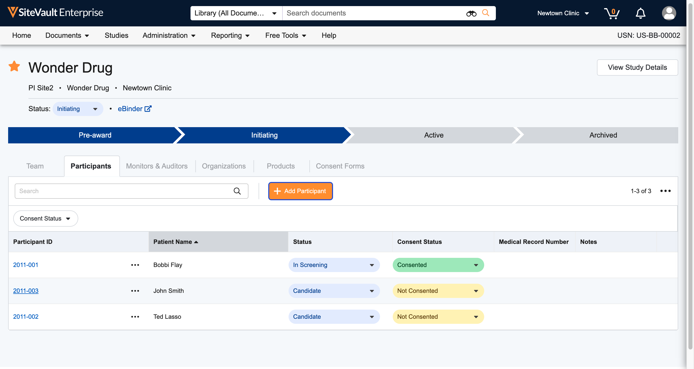Click the orange magnifier search icon

point(485,13)
